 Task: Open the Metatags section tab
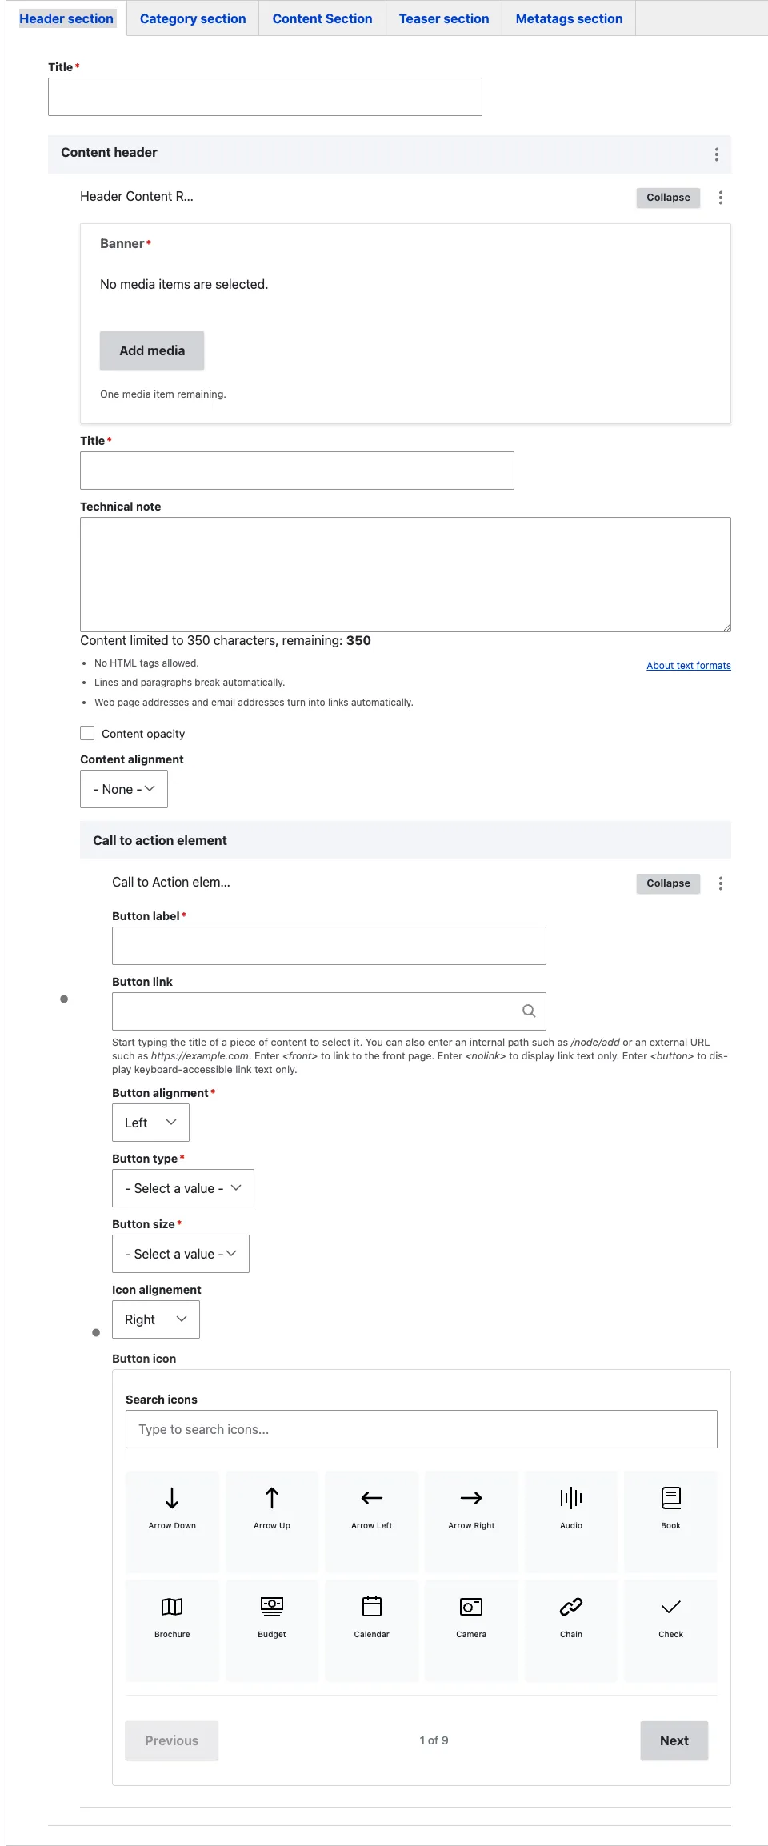pyautogui.click(x=569, y=18)
